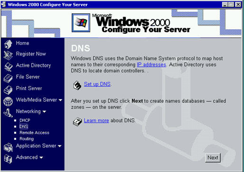Viewport: 244px width, 172px height.
Task: Click the Networking icon in sidebar
Action: click(x=8, y=113)
